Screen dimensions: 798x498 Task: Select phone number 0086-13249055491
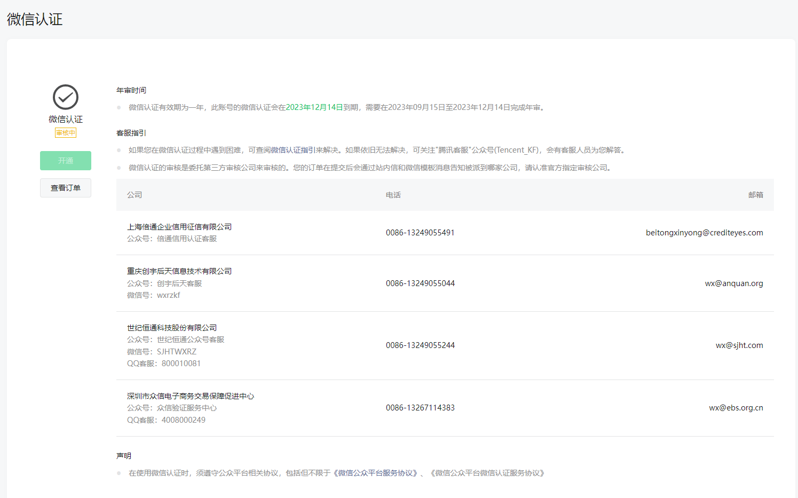(420, 233)
